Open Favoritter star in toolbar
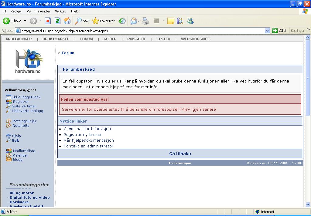 click(x=103, y=21)
